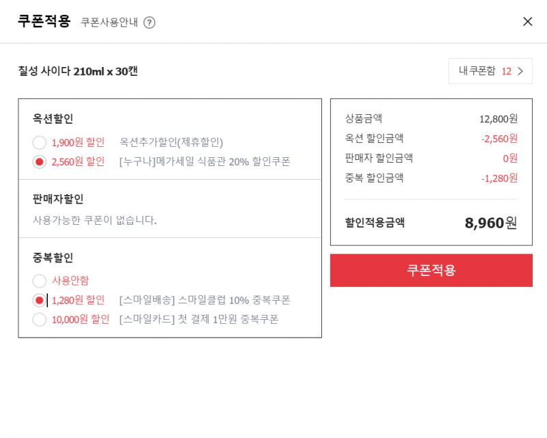547x438 pixels.
Task: Choose the 사용안함 radio button under 중복할인
Action: coord(40,280)
